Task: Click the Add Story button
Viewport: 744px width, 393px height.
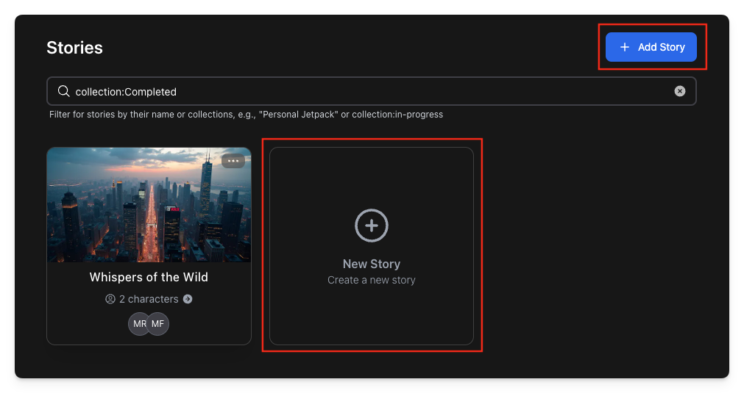Action: pos(651,47)
